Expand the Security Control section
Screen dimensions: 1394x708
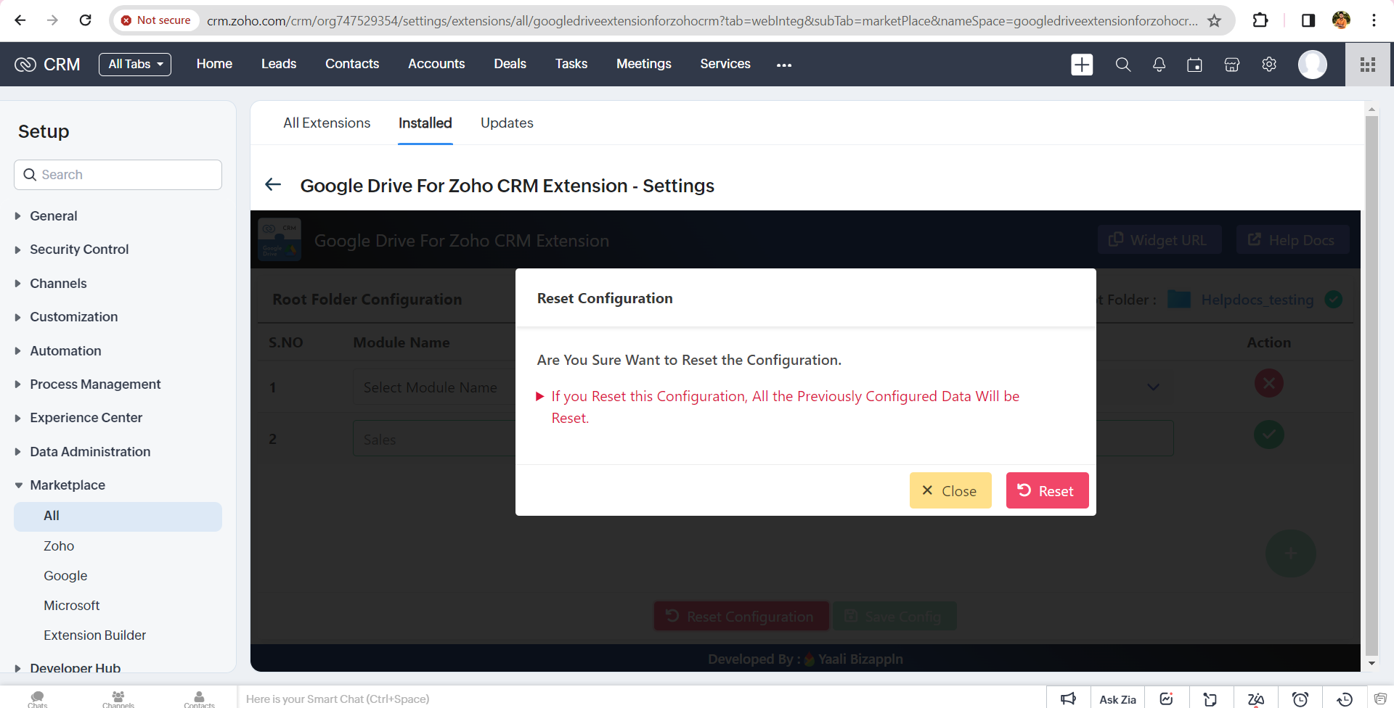(x=78, y=250)
